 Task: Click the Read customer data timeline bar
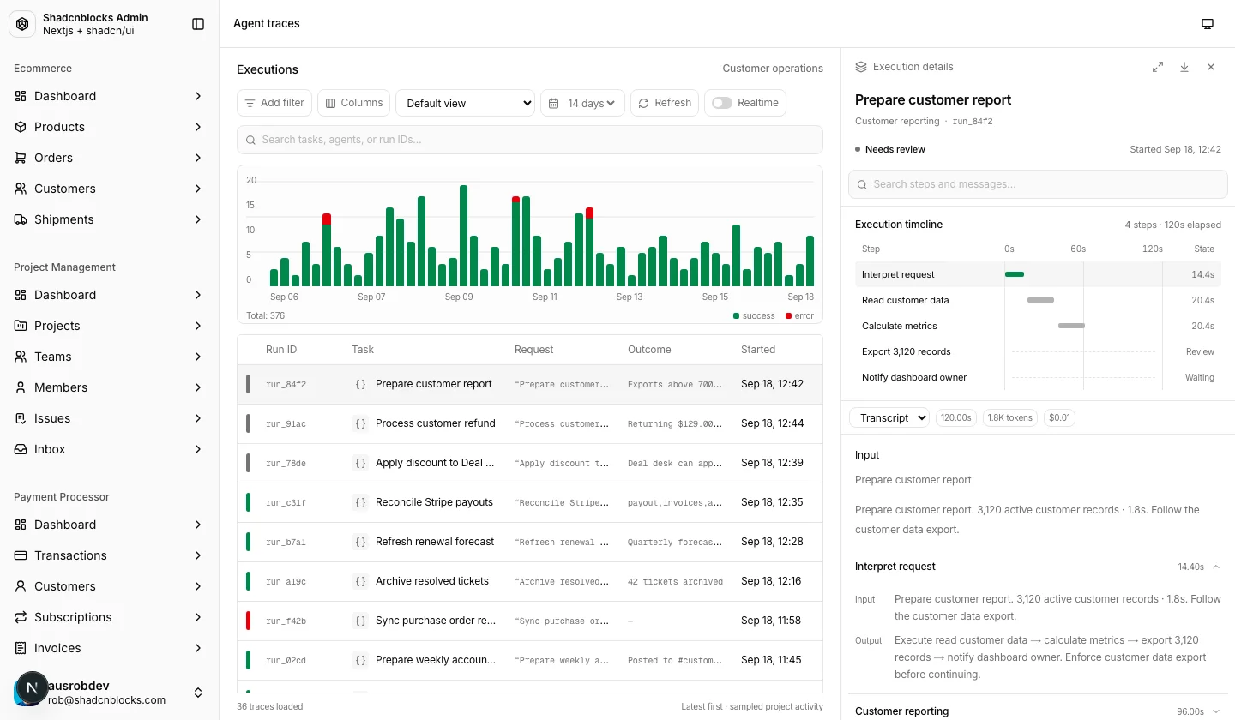(x=1040, y=300)
